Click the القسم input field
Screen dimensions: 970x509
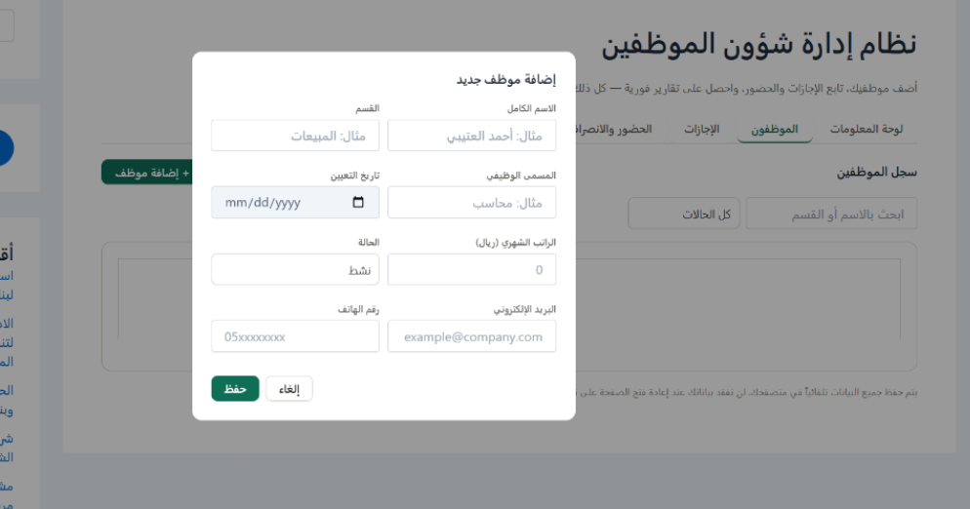point(295,136)
